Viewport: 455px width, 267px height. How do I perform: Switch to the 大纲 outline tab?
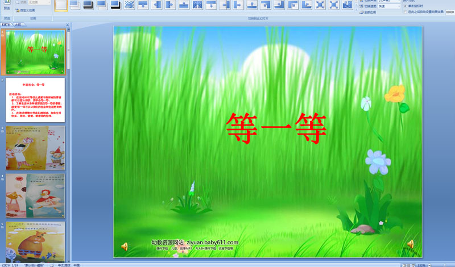pyautogui.click(x=18, y=25)
